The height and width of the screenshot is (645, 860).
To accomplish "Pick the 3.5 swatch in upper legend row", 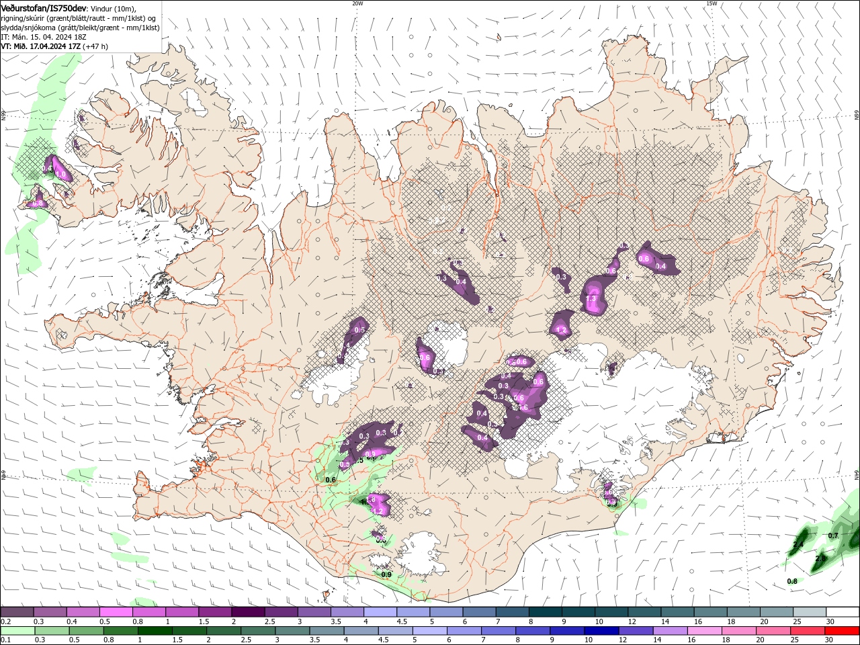I will click(x=347, y=612).
